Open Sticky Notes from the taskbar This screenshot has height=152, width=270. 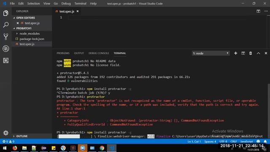(x=54, y=148)
